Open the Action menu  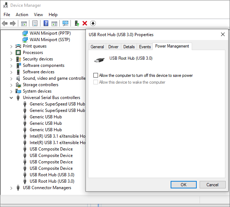tap(22, 15)
